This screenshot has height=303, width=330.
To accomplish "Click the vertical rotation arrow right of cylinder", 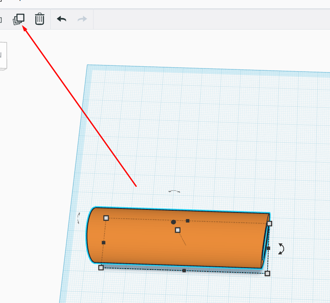I will point(281,249).
